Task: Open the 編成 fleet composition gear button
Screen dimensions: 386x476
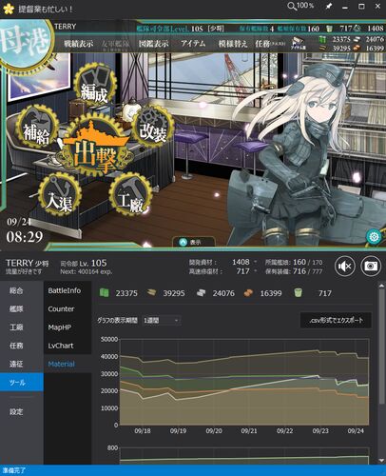Action: pos(94,85)
